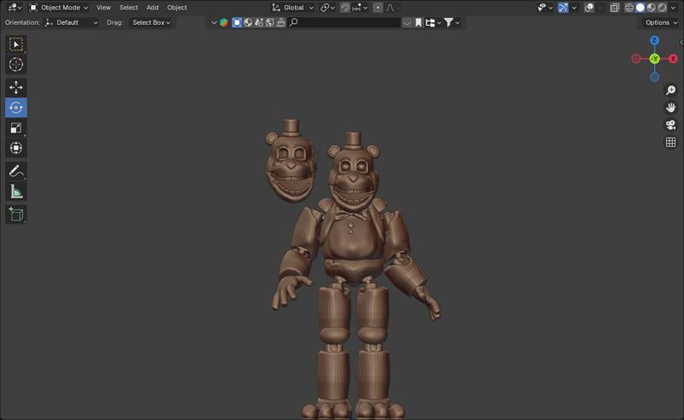Open the Orientation Default dropdown
This screenshot has height=420, width=684.
click(71, 23)
